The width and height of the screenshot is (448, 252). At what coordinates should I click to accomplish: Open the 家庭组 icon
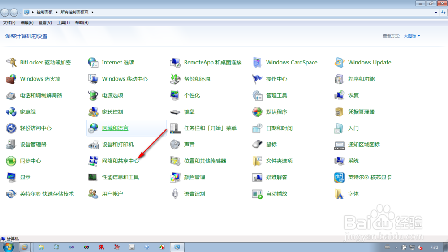(11, 112)
